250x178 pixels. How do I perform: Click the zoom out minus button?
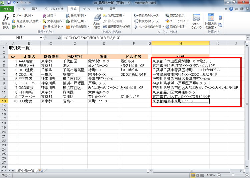coord(219,175)
